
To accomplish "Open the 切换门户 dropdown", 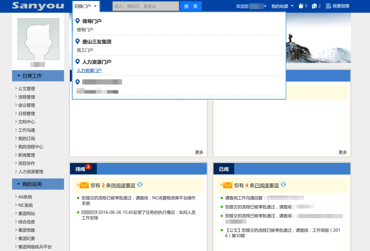I will pyautogui.click(x=85, y=6).
